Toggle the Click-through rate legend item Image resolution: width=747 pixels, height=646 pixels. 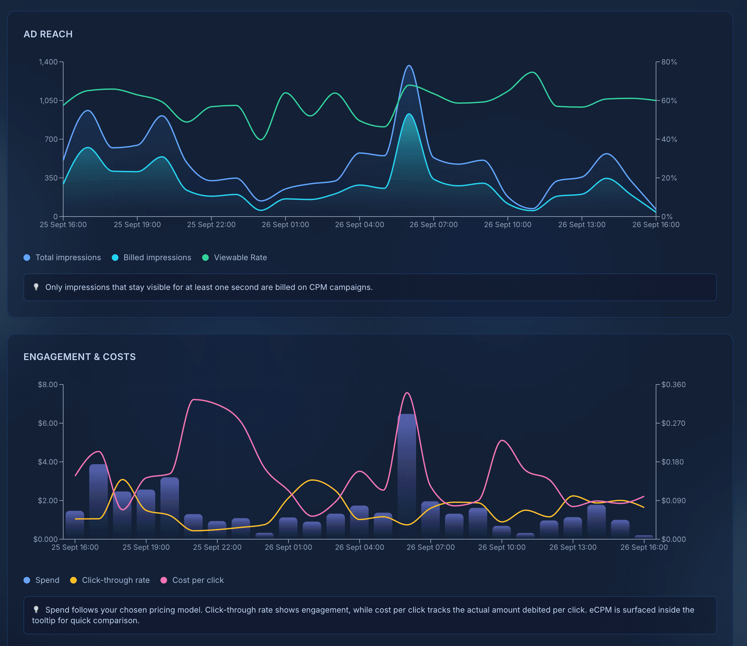point(110,580)
